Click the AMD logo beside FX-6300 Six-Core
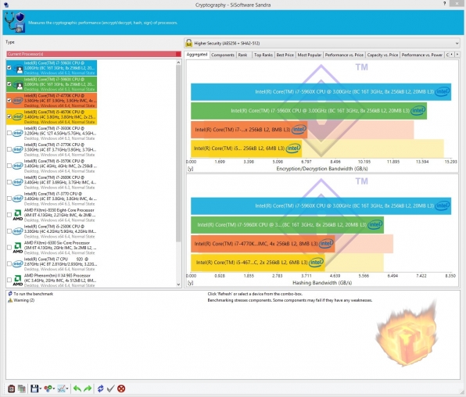Image resolution: width=466 pixels, height=397 pixels. (17, 247)
